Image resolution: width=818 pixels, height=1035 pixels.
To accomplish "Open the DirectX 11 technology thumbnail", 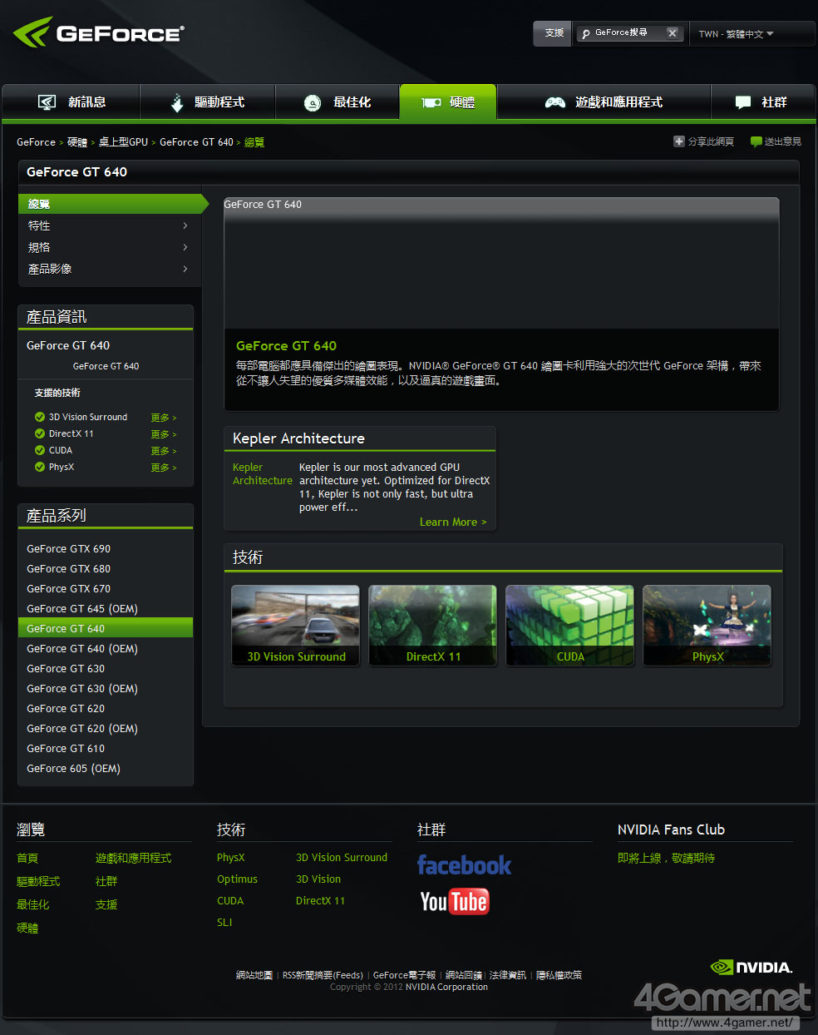I will (432, 625).
